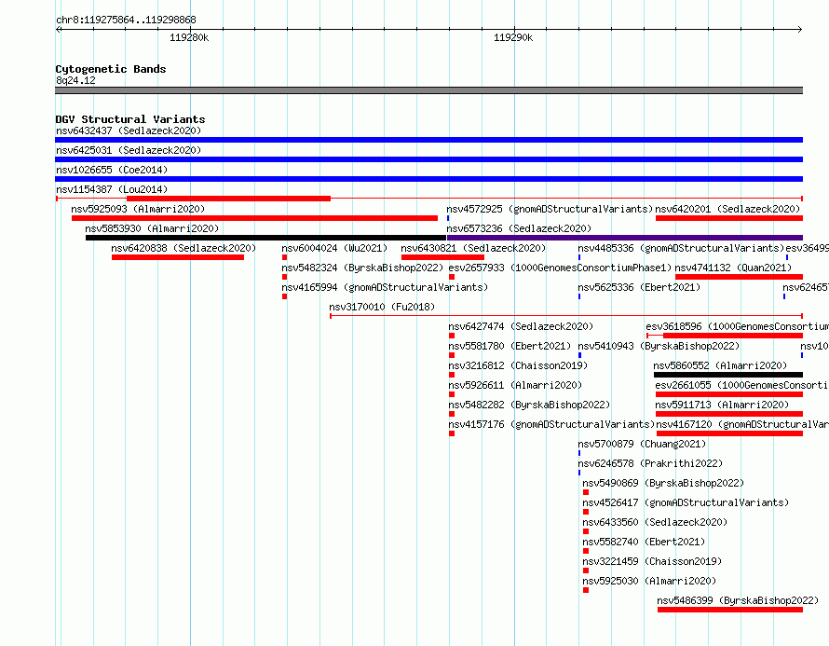Click nsv5911713 (Almarri2020) label

click(722, 405)
